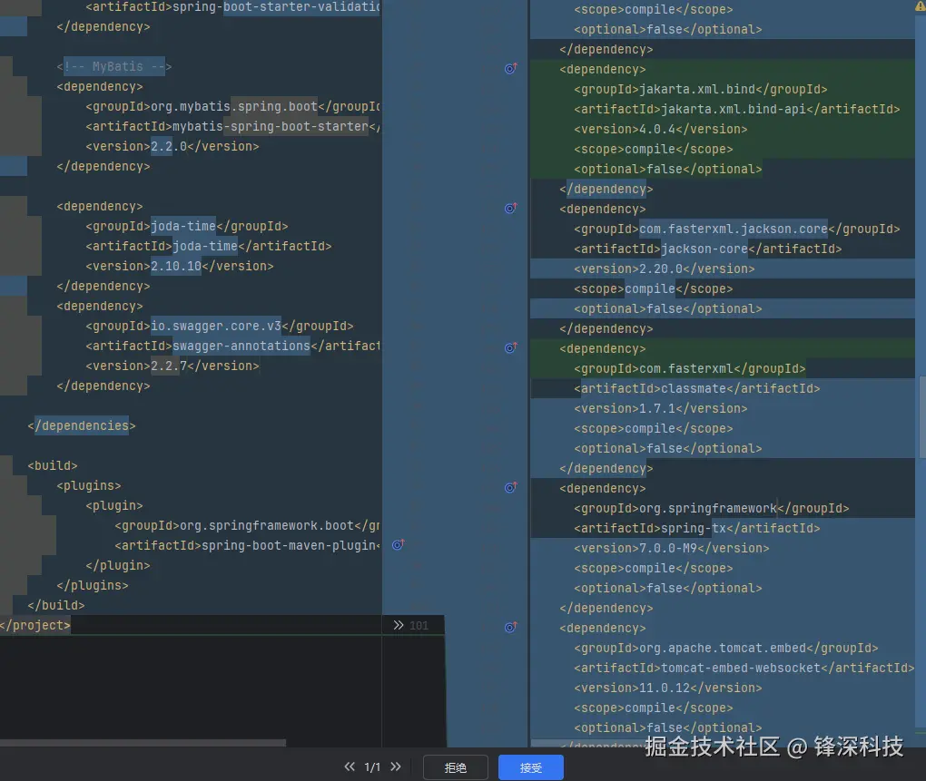This screenshot has width=926, height=781.
Task: Click the "<build>" opening tag
Action: pyautogui.click(x=53, y=465)
